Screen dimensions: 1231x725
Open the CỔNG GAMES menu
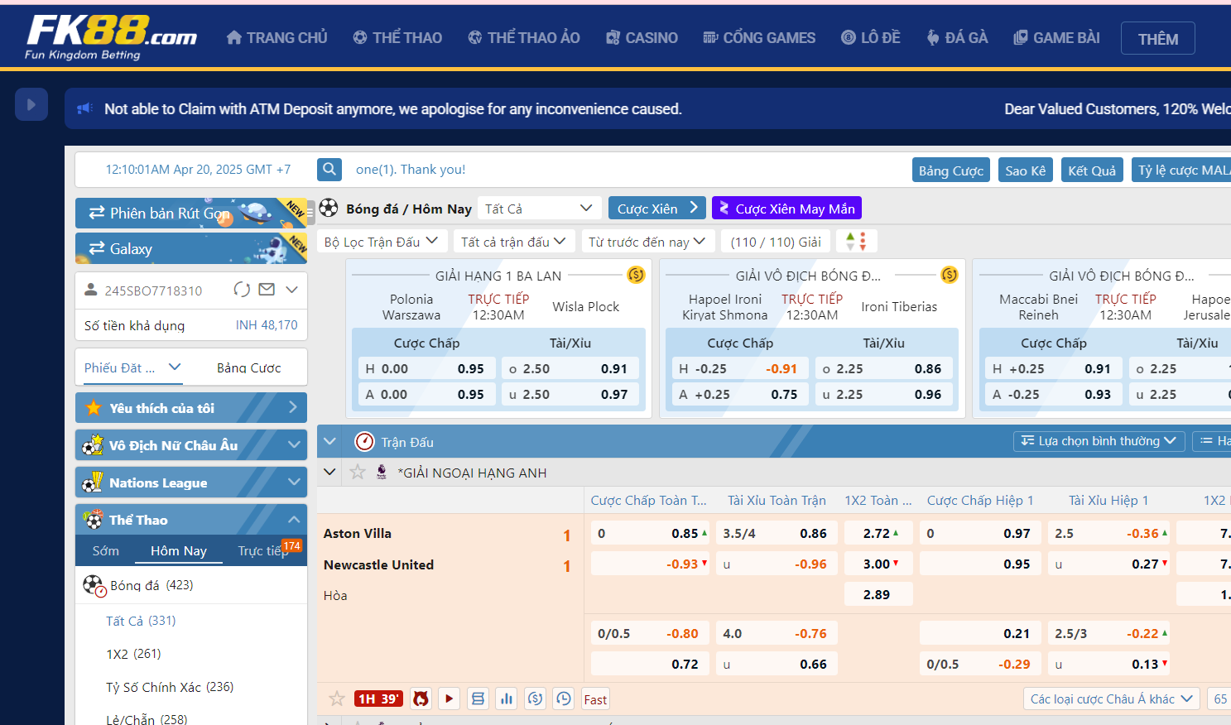click(x=759, y=37)
